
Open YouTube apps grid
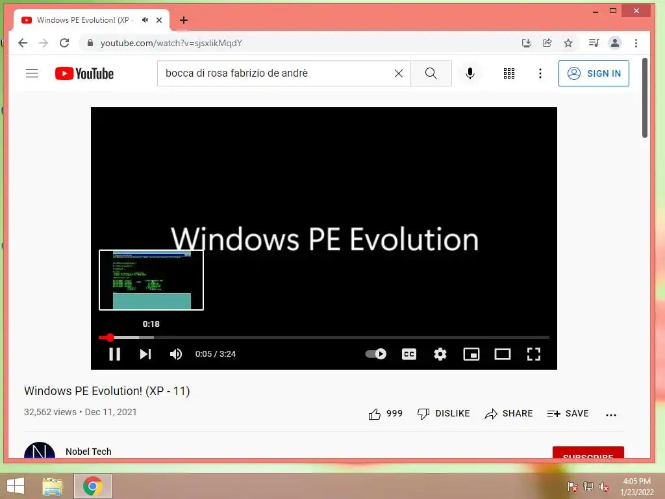point(509,73)
